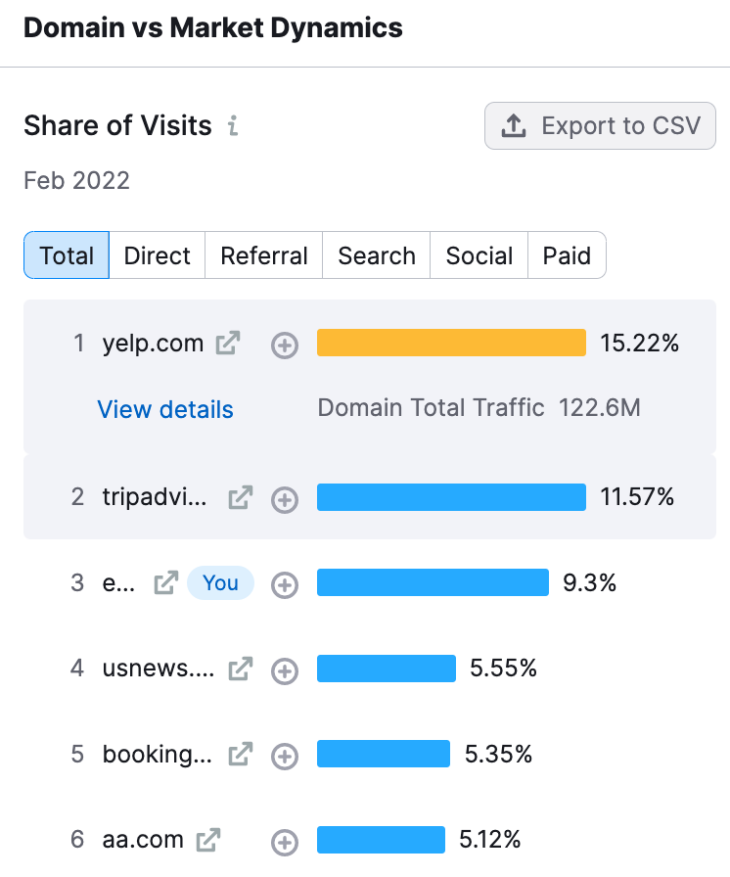Add aa.com with its plus icon
Screen dimensions: 730x877
[x=285, y=843]
